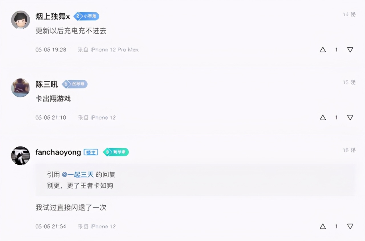Click the level badge beside 烟上独舞x
This screenshot has width=365, height=241.
click(86, 16)
